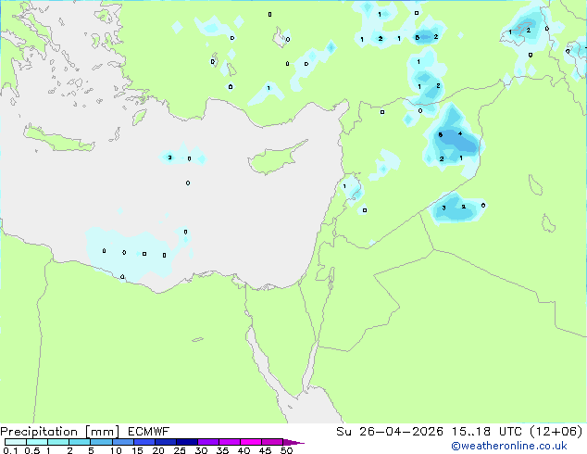Click the '0.5' legend scale label
The width and height of the screenshot is (587, 454).
[x=32, y=450]
